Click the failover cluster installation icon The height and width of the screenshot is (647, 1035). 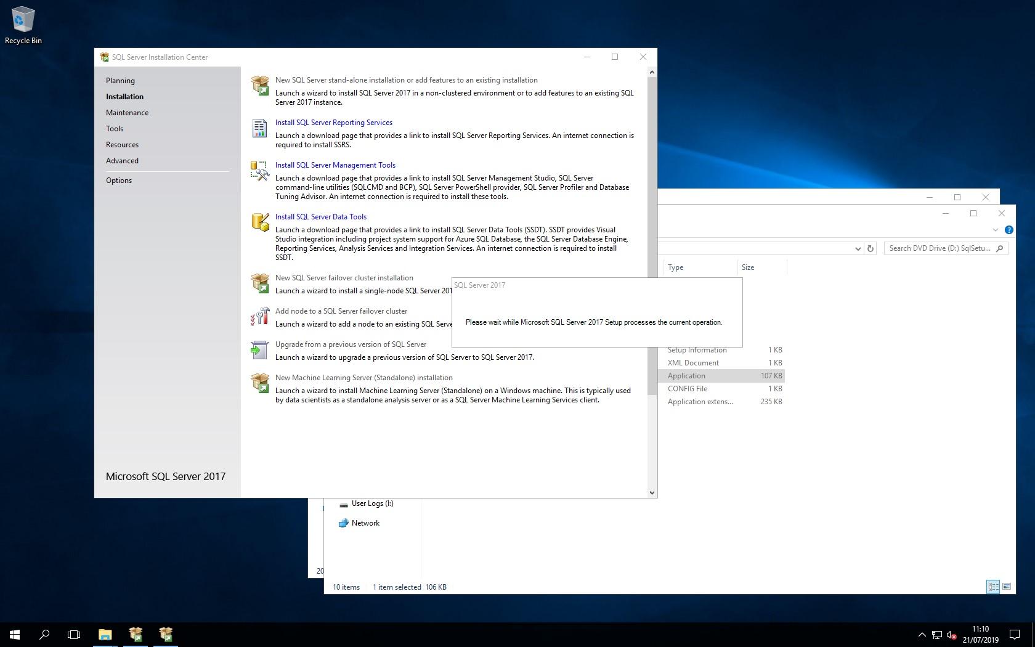click(x=260, y=283)
